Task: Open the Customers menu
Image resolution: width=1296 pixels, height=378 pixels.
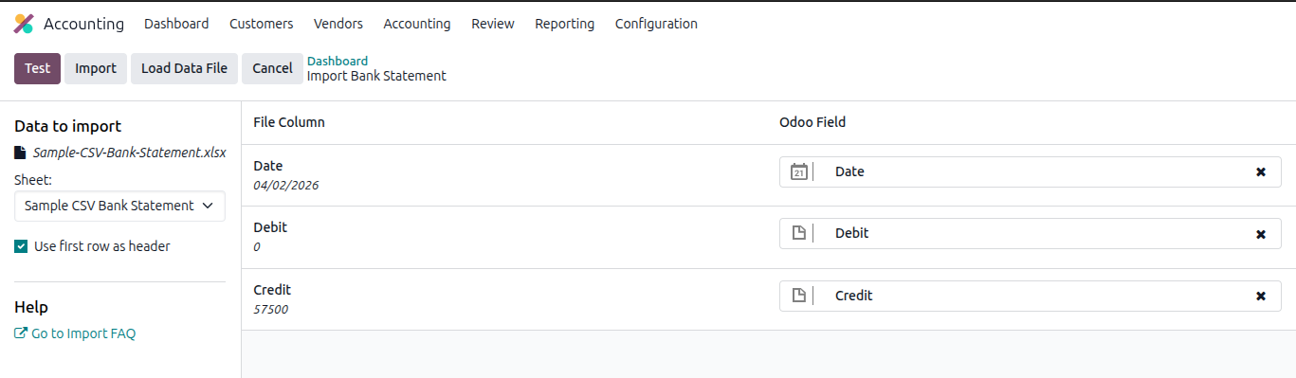Action: click(x=261, y=24)
